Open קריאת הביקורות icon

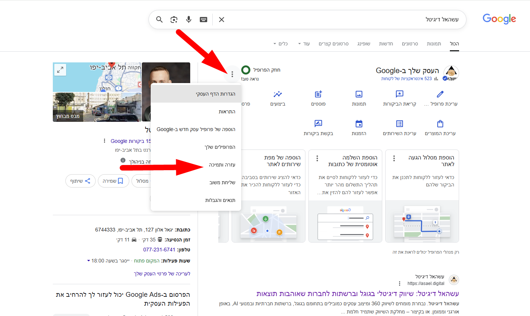(400, 94)
